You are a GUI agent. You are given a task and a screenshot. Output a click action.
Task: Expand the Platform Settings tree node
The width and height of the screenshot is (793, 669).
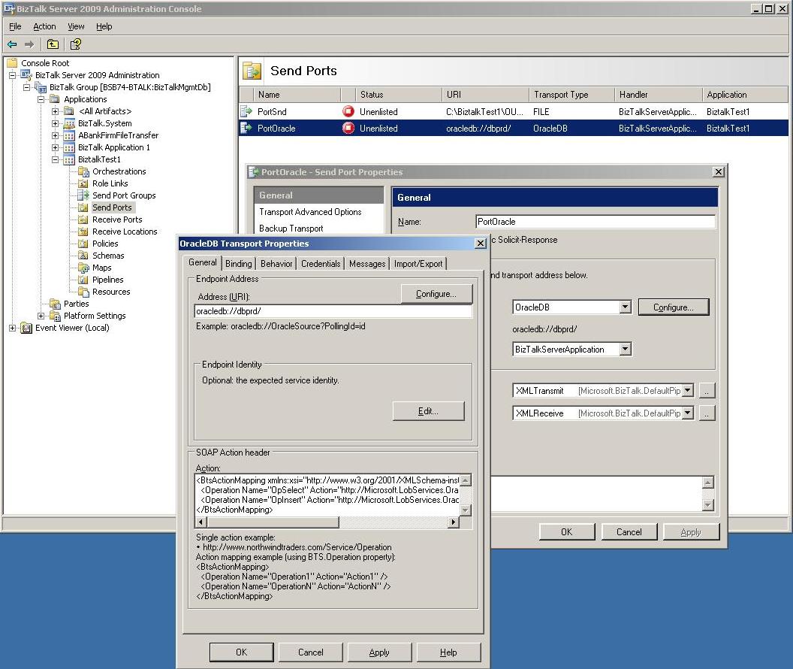point(41,316)
